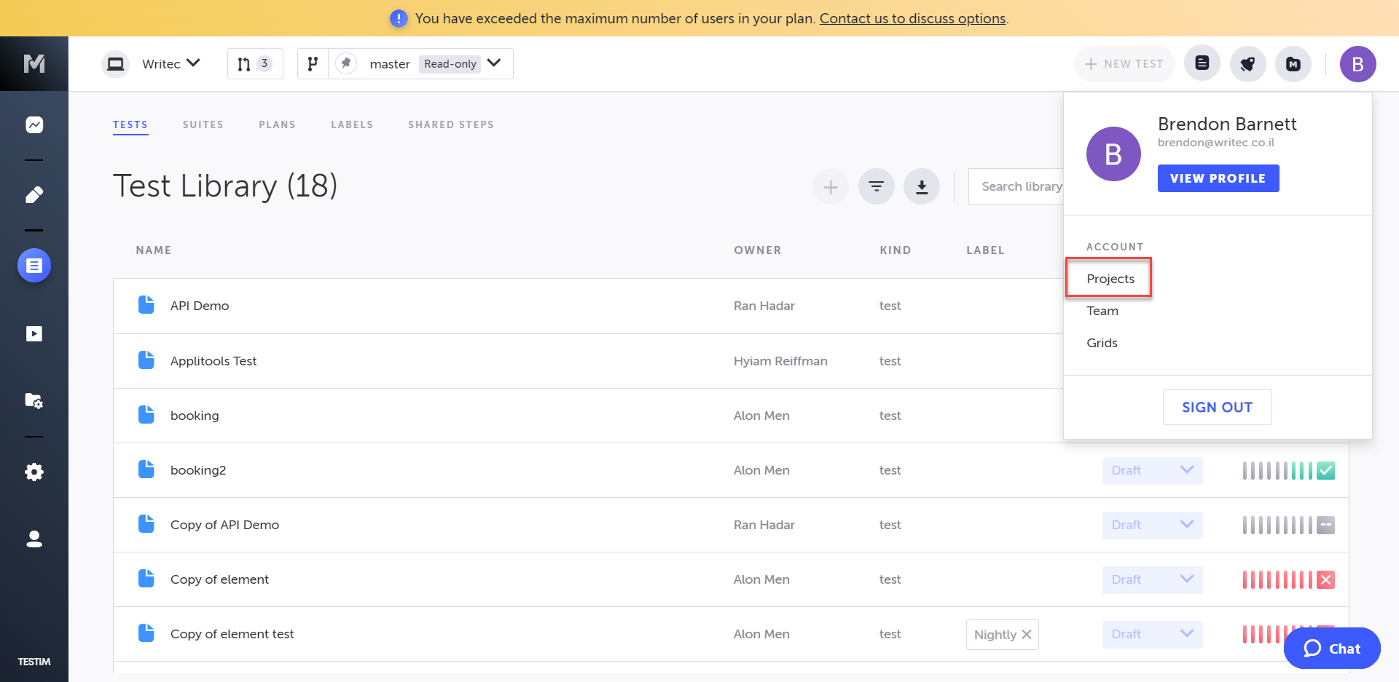This screenshot has width=1399, height=682.
Task: Open project settings folder icon in sidebar
Action: [34, 400]
